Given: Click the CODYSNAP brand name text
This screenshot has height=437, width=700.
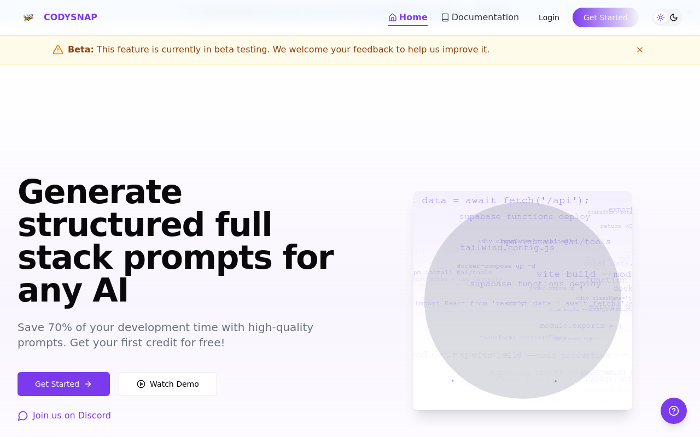Looking at the screenshot, I should tap(71, 17).
